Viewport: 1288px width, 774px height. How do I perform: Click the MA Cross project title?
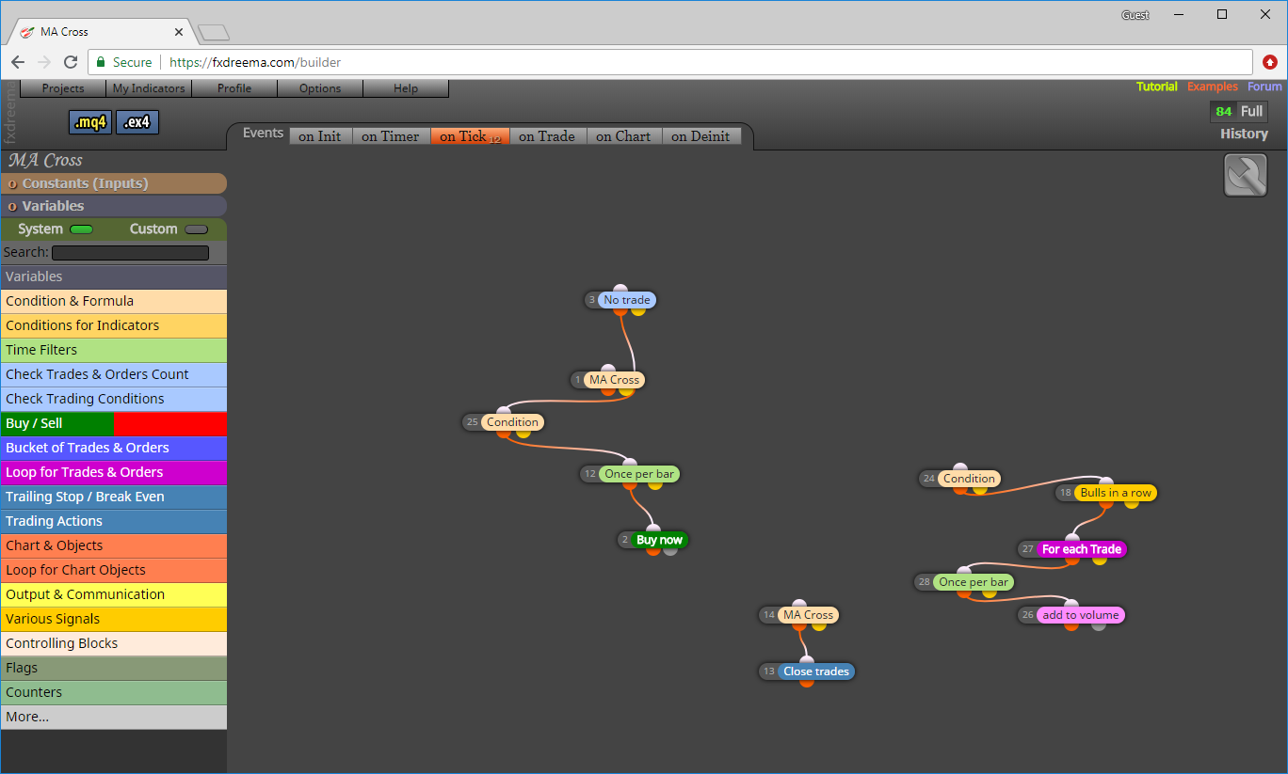[x=46, y=160]
